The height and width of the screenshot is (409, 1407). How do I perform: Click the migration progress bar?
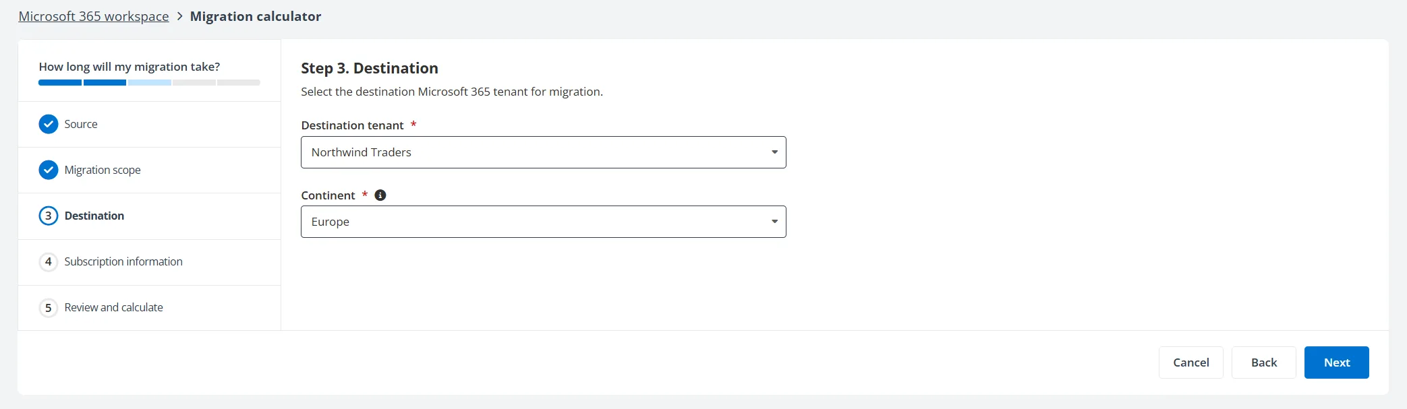click(x=148, y=82)
